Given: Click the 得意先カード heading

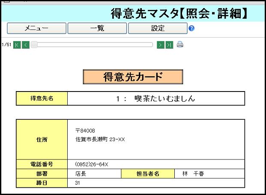Looking at the screenshot, I should click(x=133, y=77).
